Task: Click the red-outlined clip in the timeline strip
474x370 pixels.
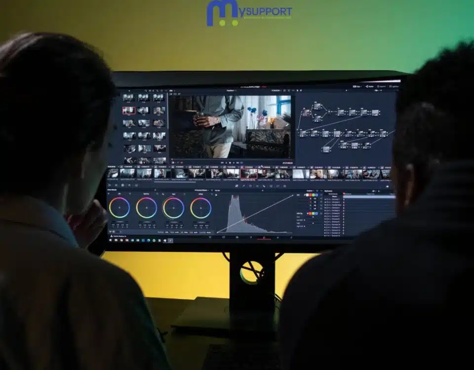Action: pos(249,173)
